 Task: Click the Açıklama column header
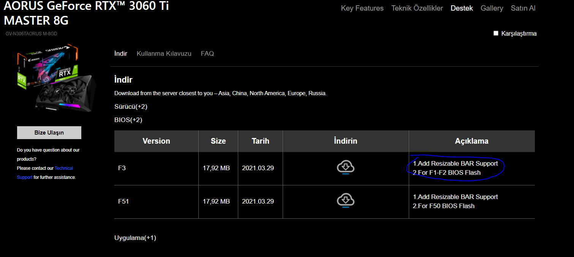[x=472, y=141]
